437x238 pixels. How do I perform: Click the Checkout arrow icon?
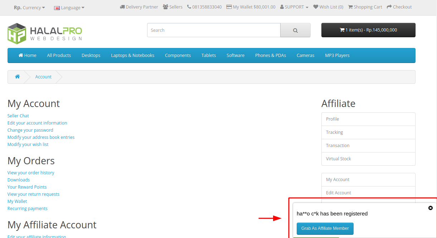[x=390, y=7]
